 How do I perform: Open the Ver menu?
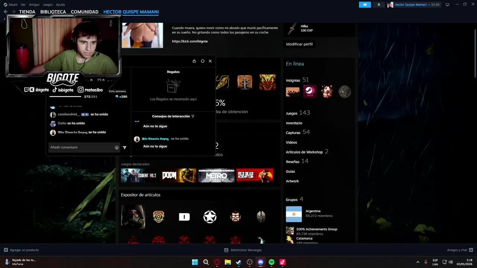coord(23,4)
